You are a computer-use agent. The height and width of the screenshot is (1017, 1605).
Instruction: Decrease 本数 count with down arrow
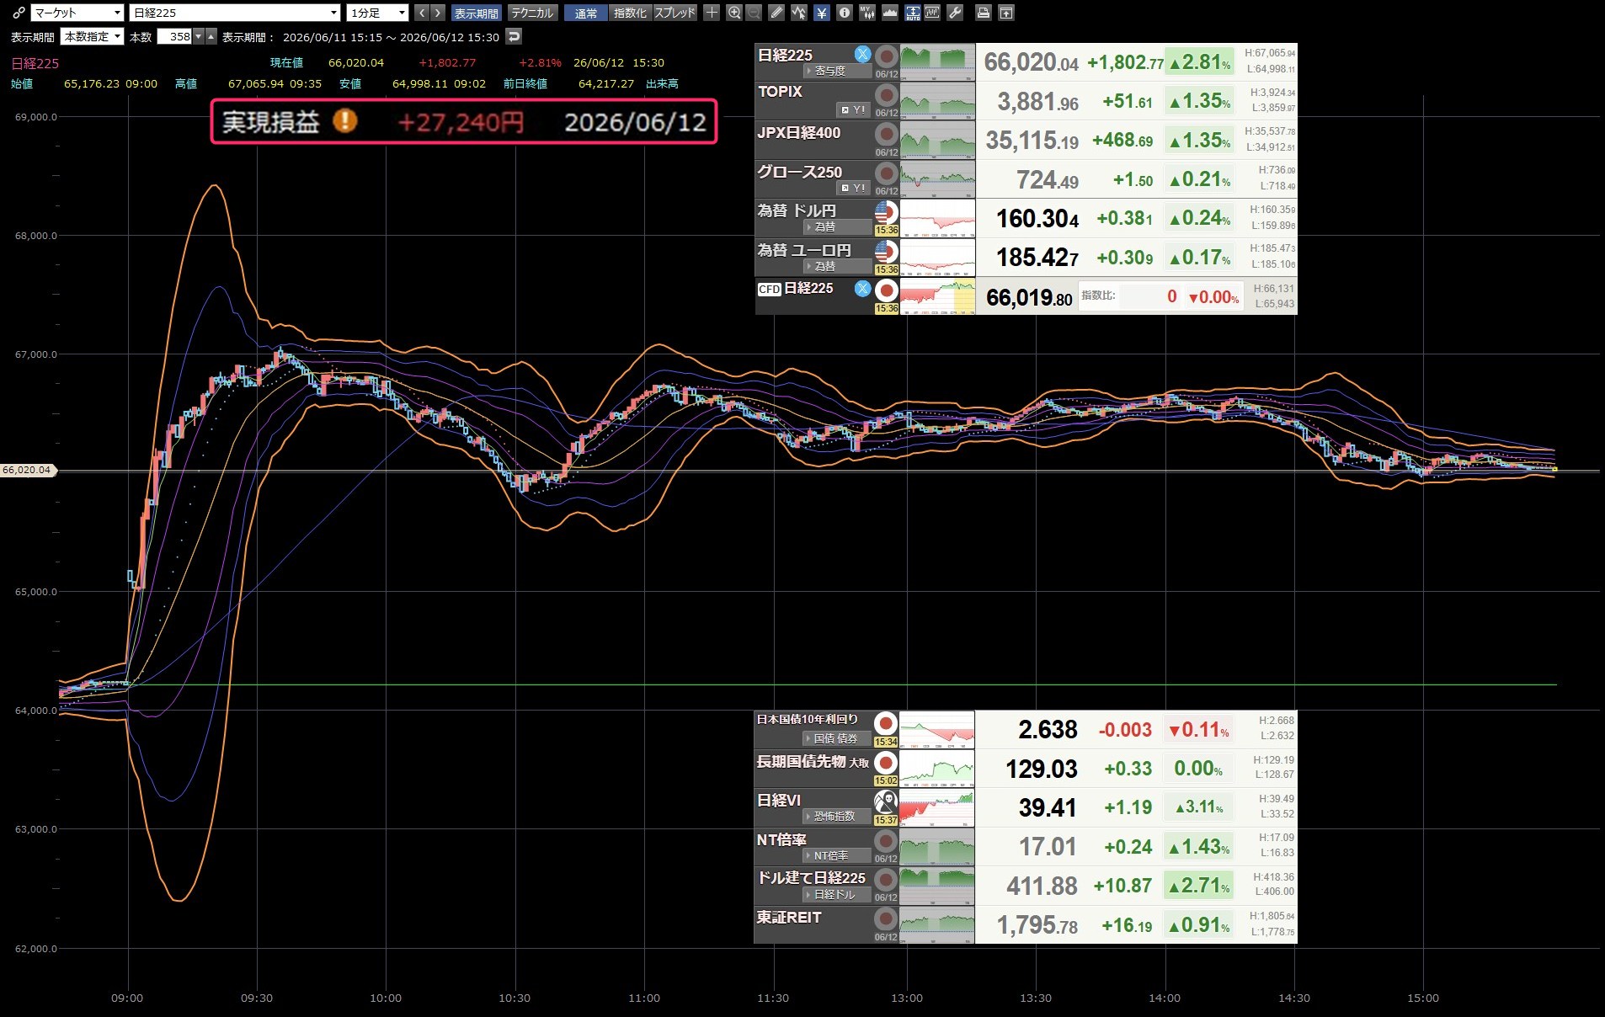[x=199, y=36]
